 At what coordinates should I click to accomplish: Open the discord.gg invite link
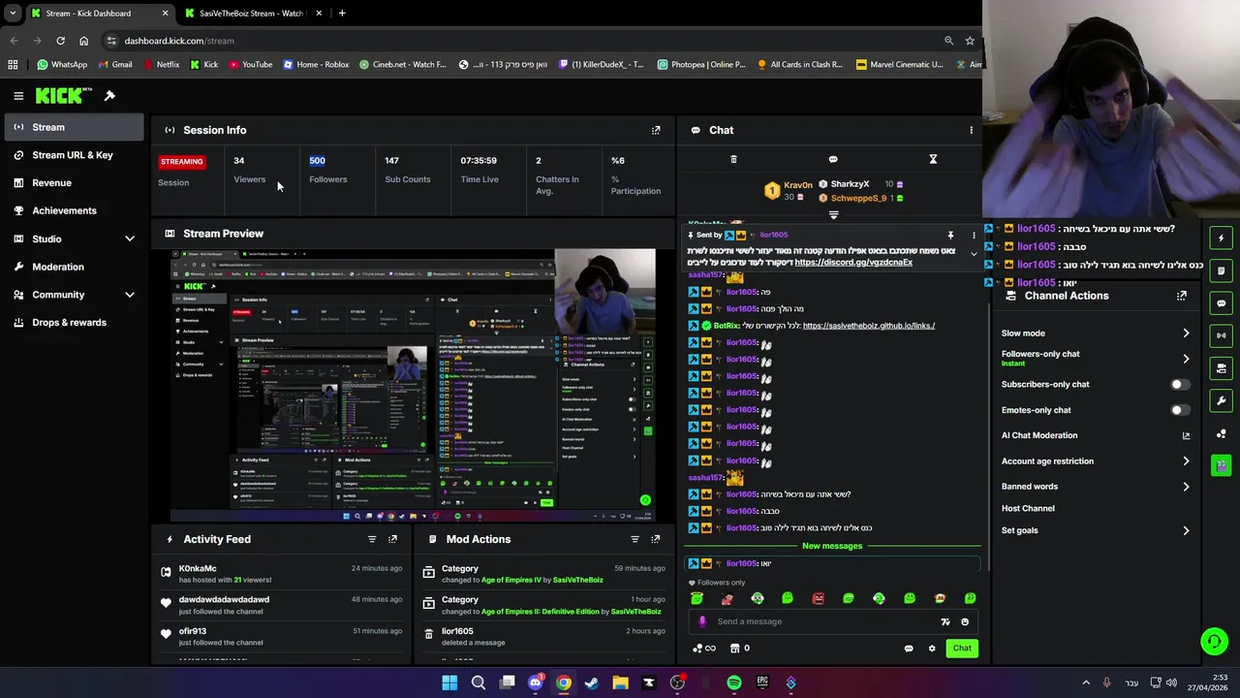click(853, 263)
